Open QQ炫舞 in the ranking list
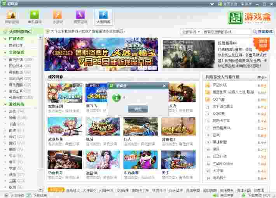The height and width of the screenshot is (198, 276). 218,114
